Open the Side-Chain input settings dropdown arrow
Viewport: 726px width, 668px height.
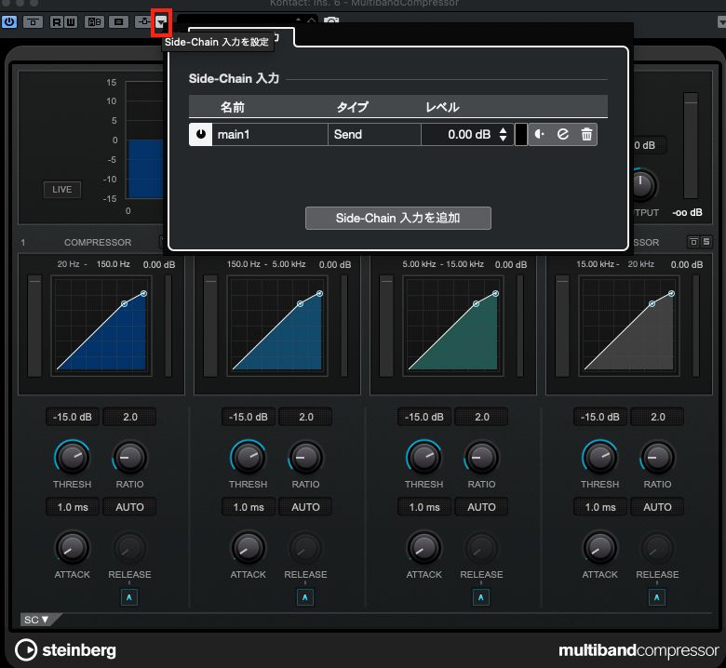(161, 22)
